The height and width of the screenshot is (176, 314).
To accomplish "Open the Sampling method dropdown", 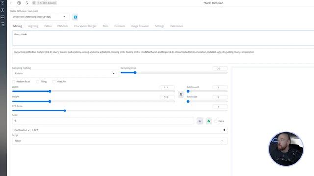I will point(65,74).
